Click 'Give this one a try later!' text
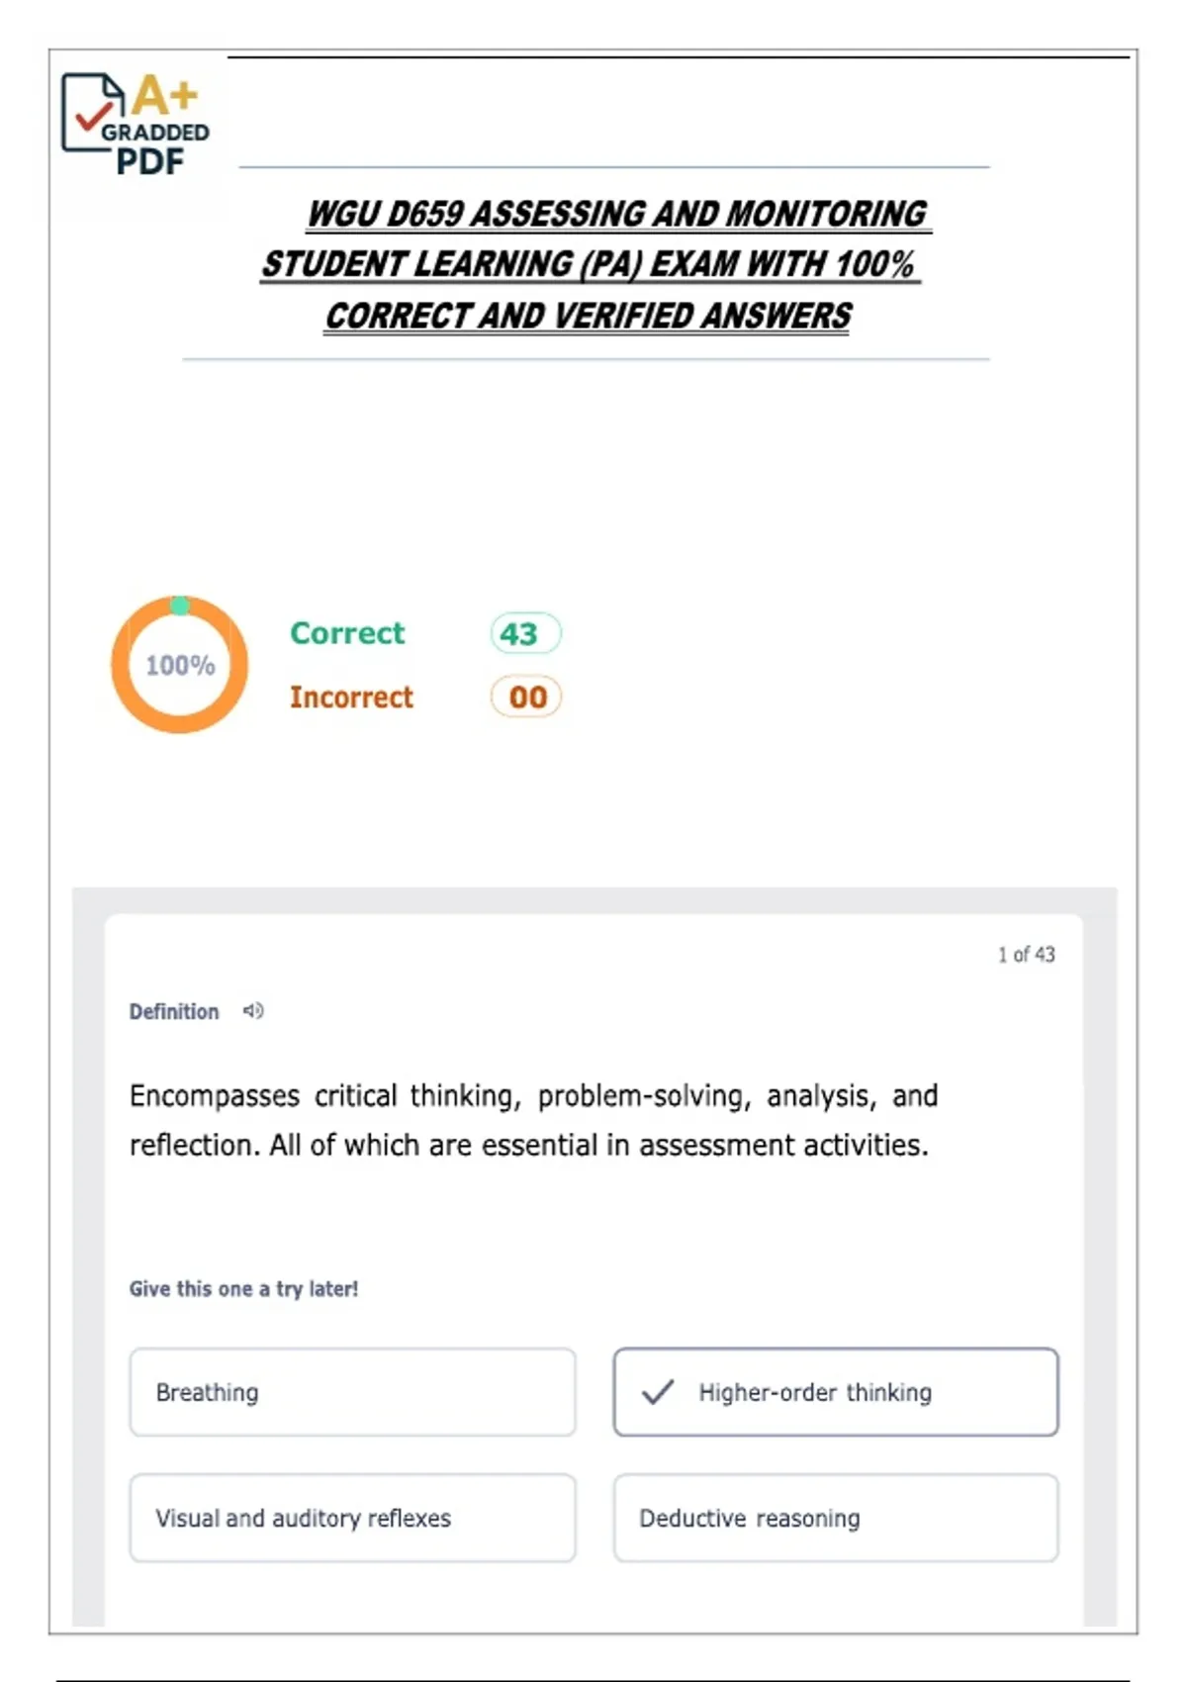Viewport: 1187px width, 1682px height. [x=243, y=1288]
